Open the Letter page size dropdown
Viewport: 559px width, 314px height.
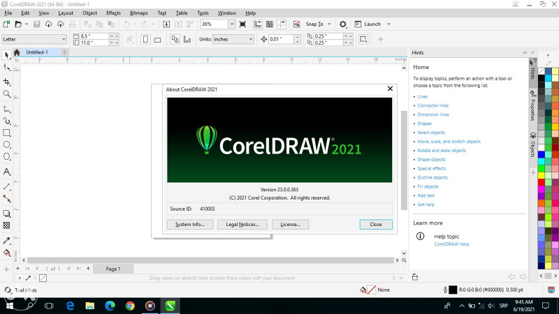64,39
